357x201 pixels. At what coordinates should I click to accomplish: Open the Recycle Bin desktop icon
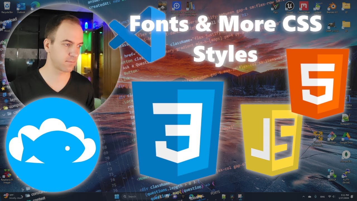(6, 8)
